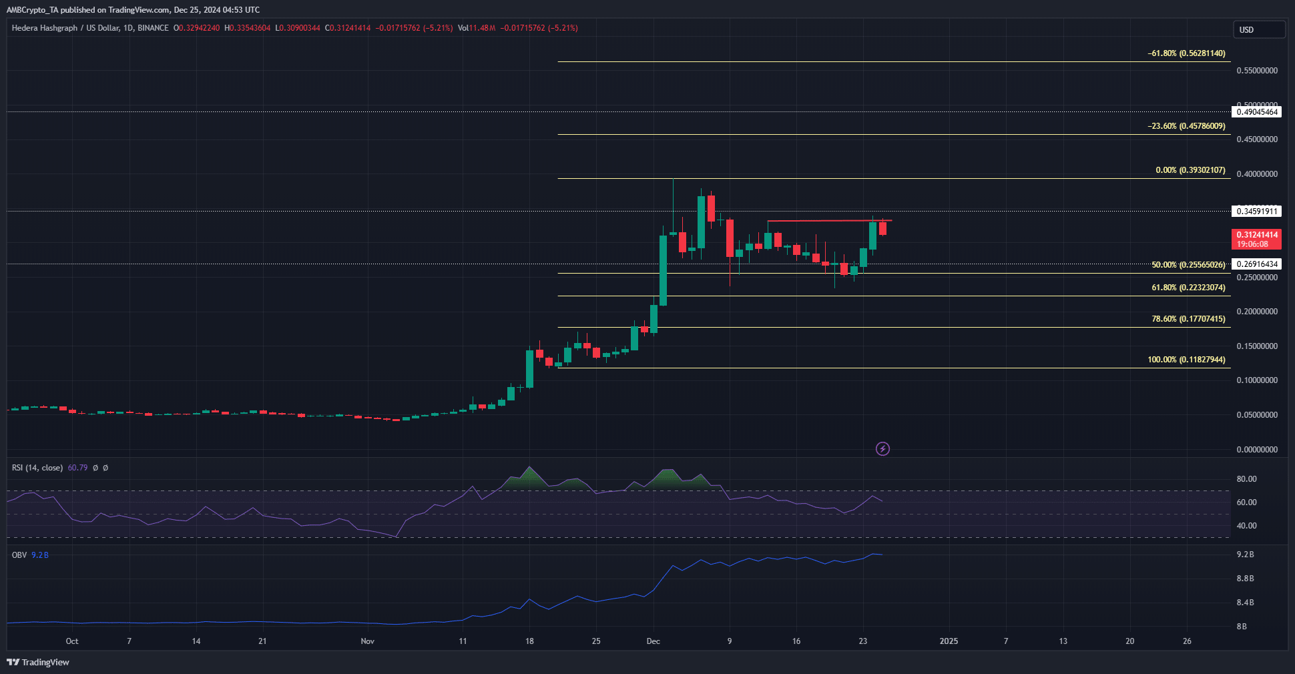Select the 50.00% (0.25565026) Fib label
1295x674 pixels.
tap(1188, 265)
